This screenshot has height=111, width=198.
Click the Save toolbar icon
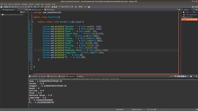(5, 7)
